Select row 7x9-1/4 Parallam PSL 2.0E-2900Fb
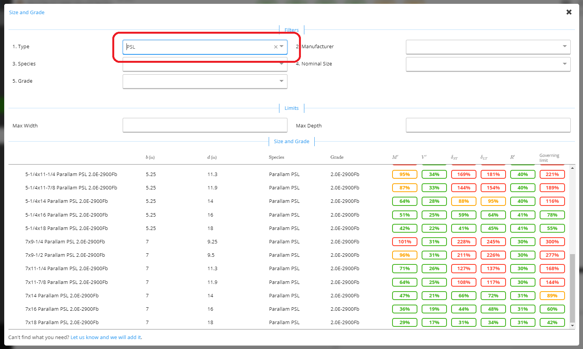The height and width of the screenshot is (349, 583). pyautogui.click(x=289, y=241)
